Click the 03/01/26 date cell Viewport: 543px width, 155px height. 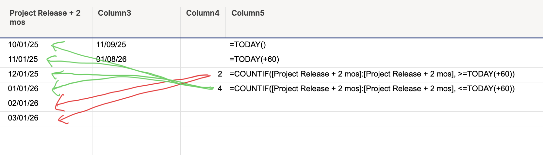(23, 118)
